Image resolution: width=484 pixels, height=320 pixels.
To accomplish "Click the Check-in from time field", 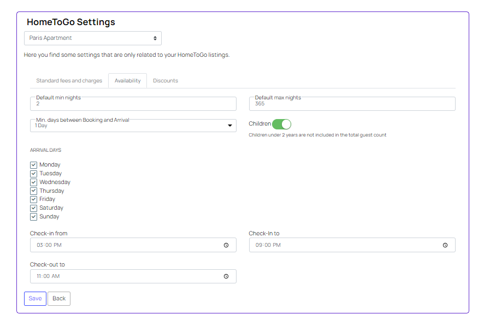I will (x=133, y=245).
